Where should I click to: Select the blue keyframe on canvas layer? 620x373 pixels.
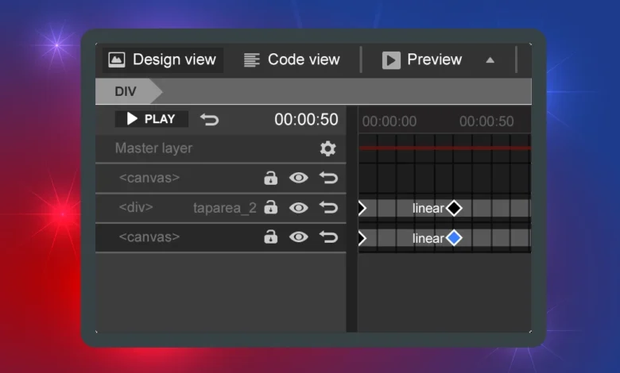point(454,238)
